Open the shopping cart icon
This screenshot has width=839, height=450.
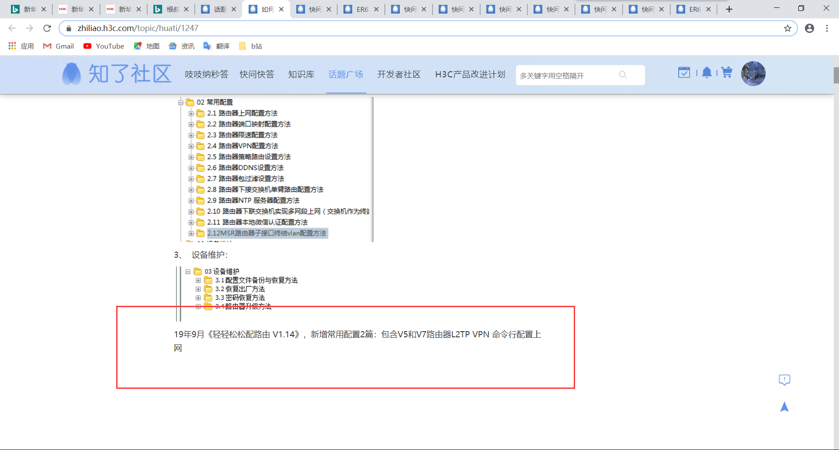coord(727,73)
